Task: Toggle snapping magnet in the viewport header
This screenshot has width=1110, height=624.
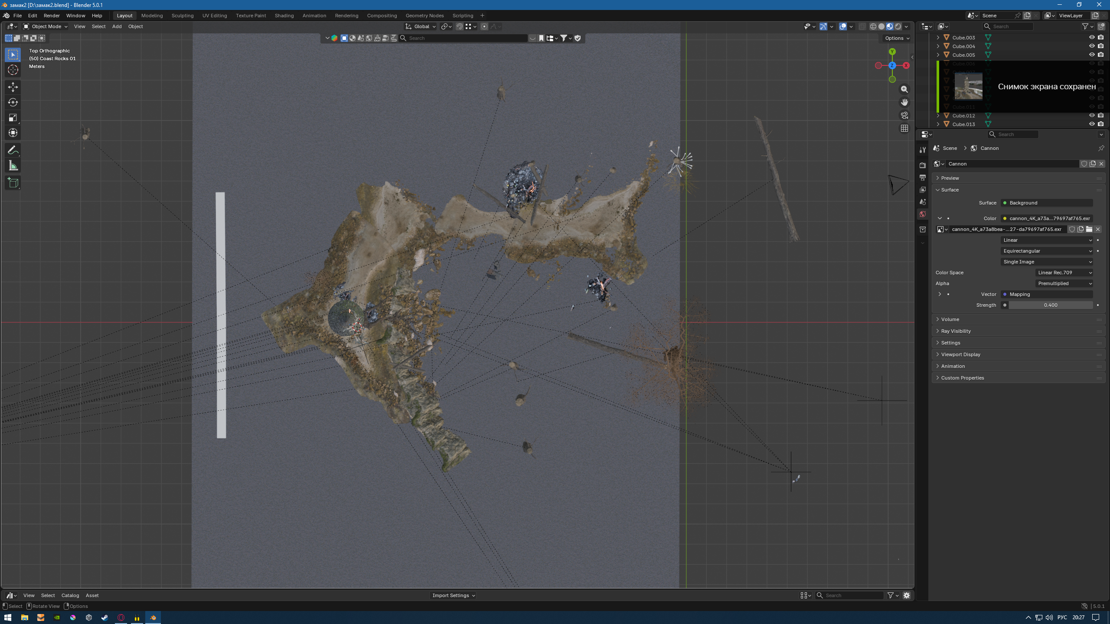Action: pyautogui.click(x=459, y=26)
